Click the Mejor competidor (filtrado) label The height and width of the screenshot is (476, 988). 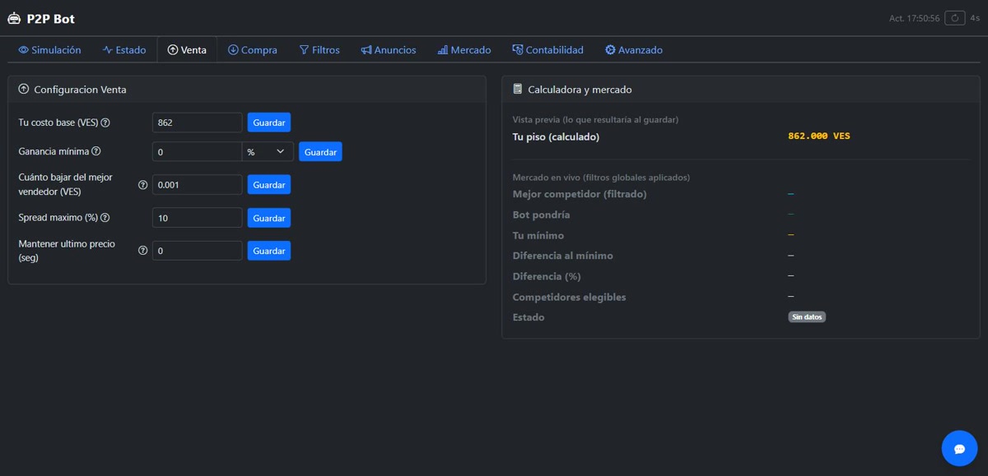(580, 194)
